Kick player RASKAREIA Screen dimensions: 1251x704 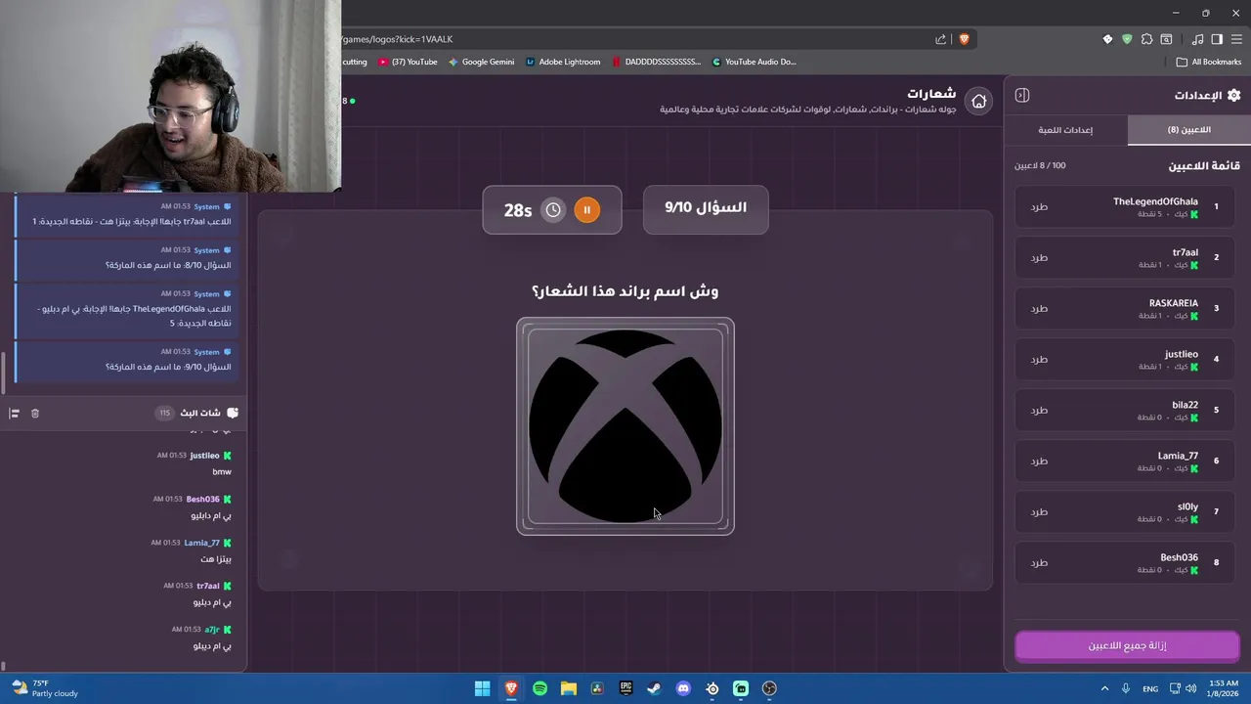[1039, 308]
